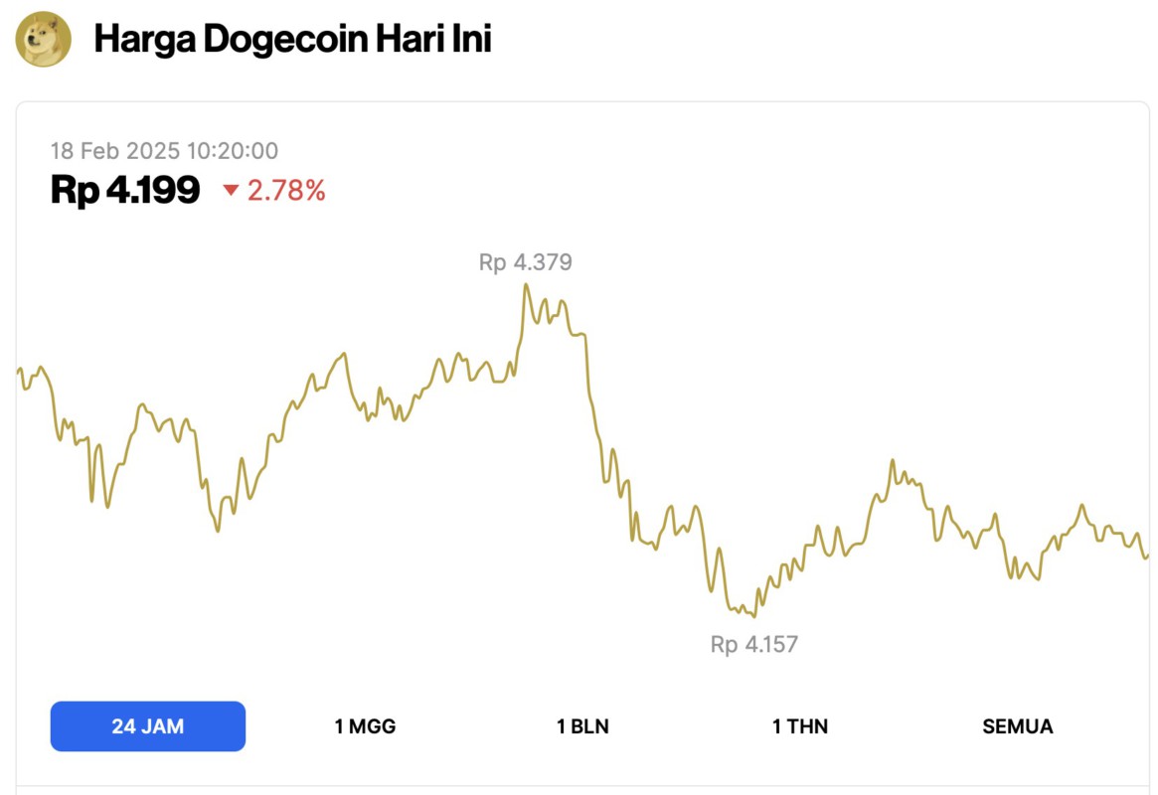
Task: Click the red downward triangle indicator
Action: pyautogui.click(x=231, y=191)
